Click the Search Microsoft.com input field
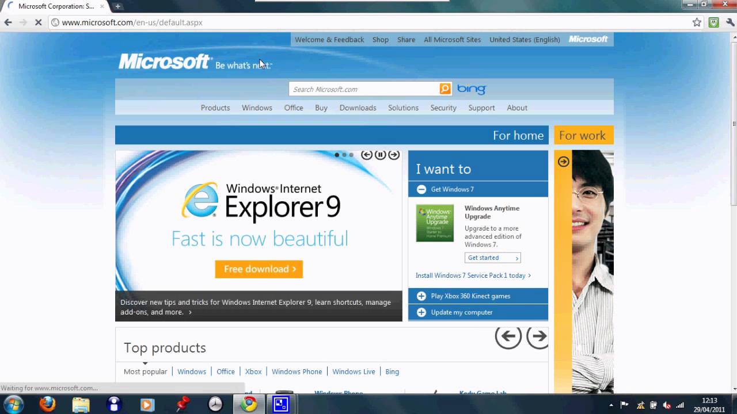Screen dimensions: 737x414 click(364, 89)
